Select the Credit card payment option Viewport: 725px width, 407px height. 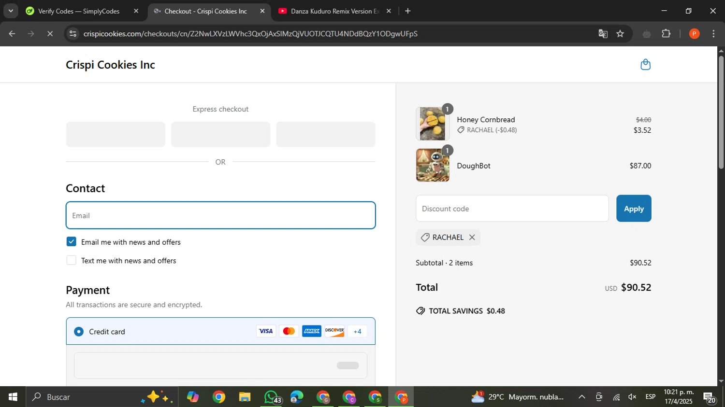click(79, 332)
